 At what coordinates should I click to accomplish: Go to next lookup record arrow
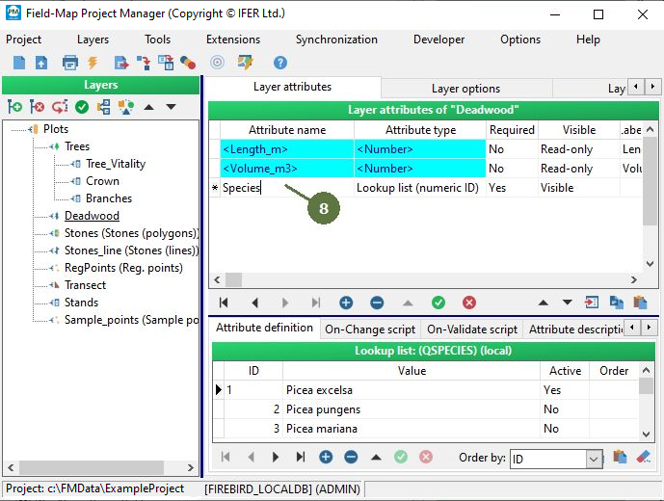[x=276, y=458]
